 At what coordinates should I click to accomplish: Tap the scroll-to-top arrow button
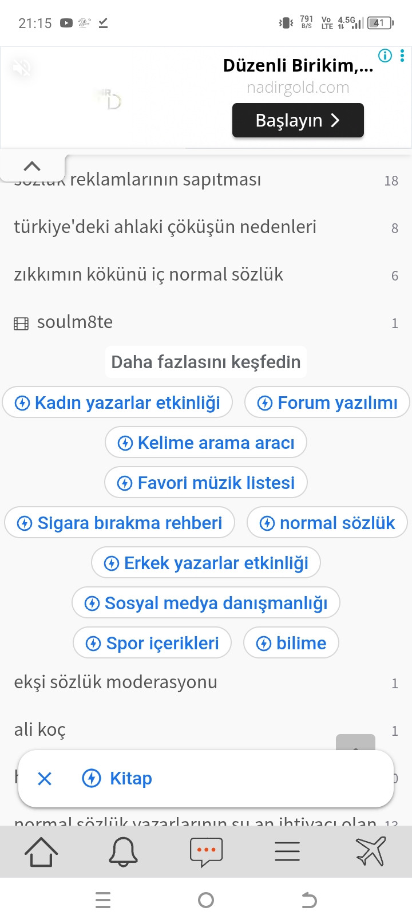355,743
